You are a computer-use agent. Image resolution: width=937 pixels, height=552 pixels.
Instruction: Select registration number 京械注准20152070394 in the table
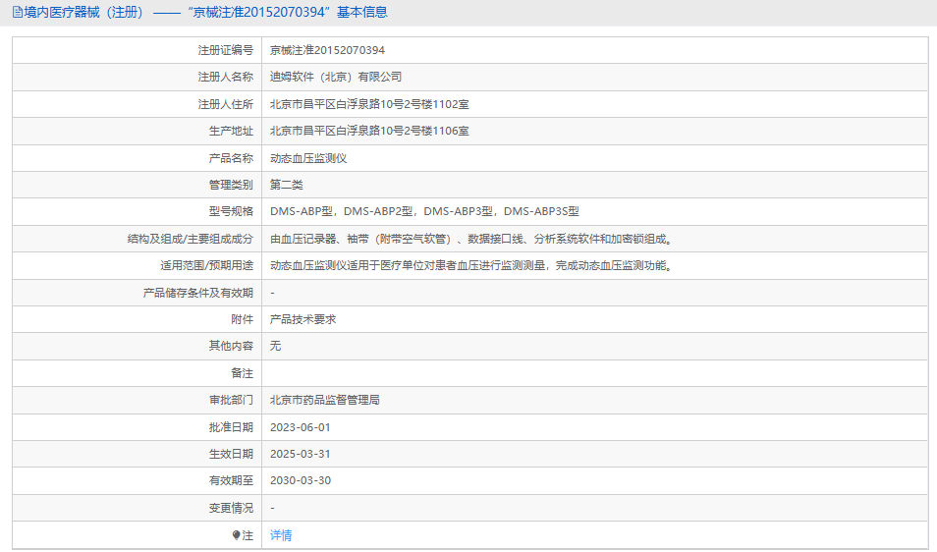327,50
